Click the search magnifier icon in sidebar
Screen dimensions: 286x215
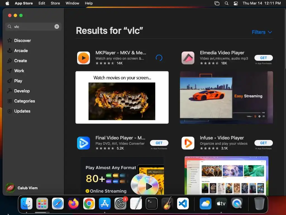click(9, 27)
